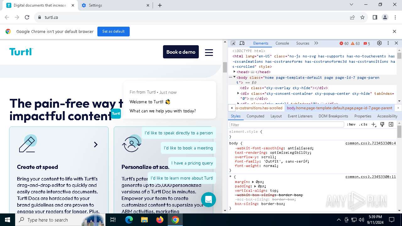Open the Layout tab
402x226 pixels.
276,116
